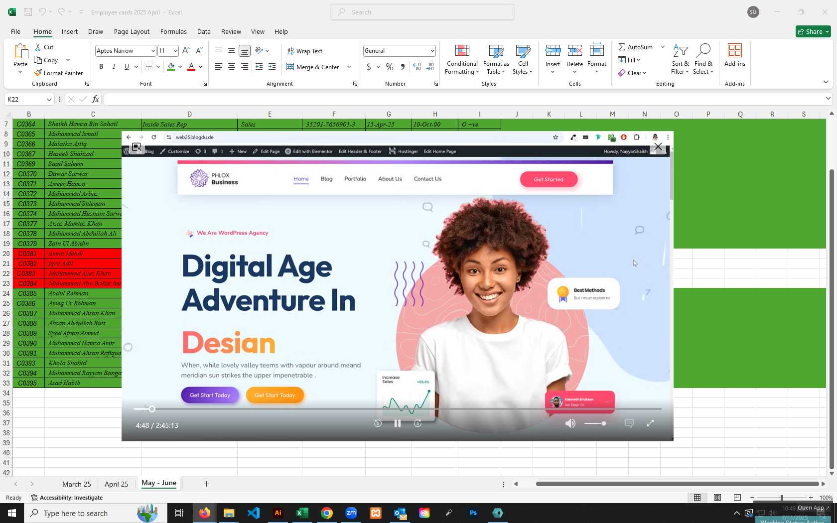Viewport: 837px width, 523px height.
Task: Click the Excel search box
Action: click(x=422, y=12)
